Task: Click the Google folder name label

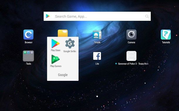Action: (x=63, y=75)
